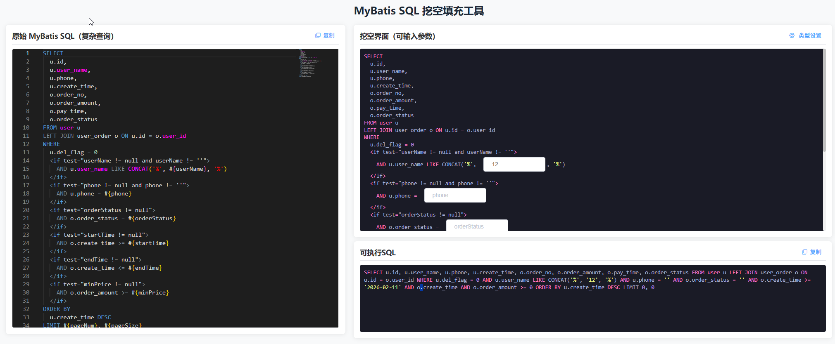The width and height of the screenshot is (835, 344).
Task: Click the '原始 MyBatis SQL (复杂查询)' heading
Action: coord(63,36)
